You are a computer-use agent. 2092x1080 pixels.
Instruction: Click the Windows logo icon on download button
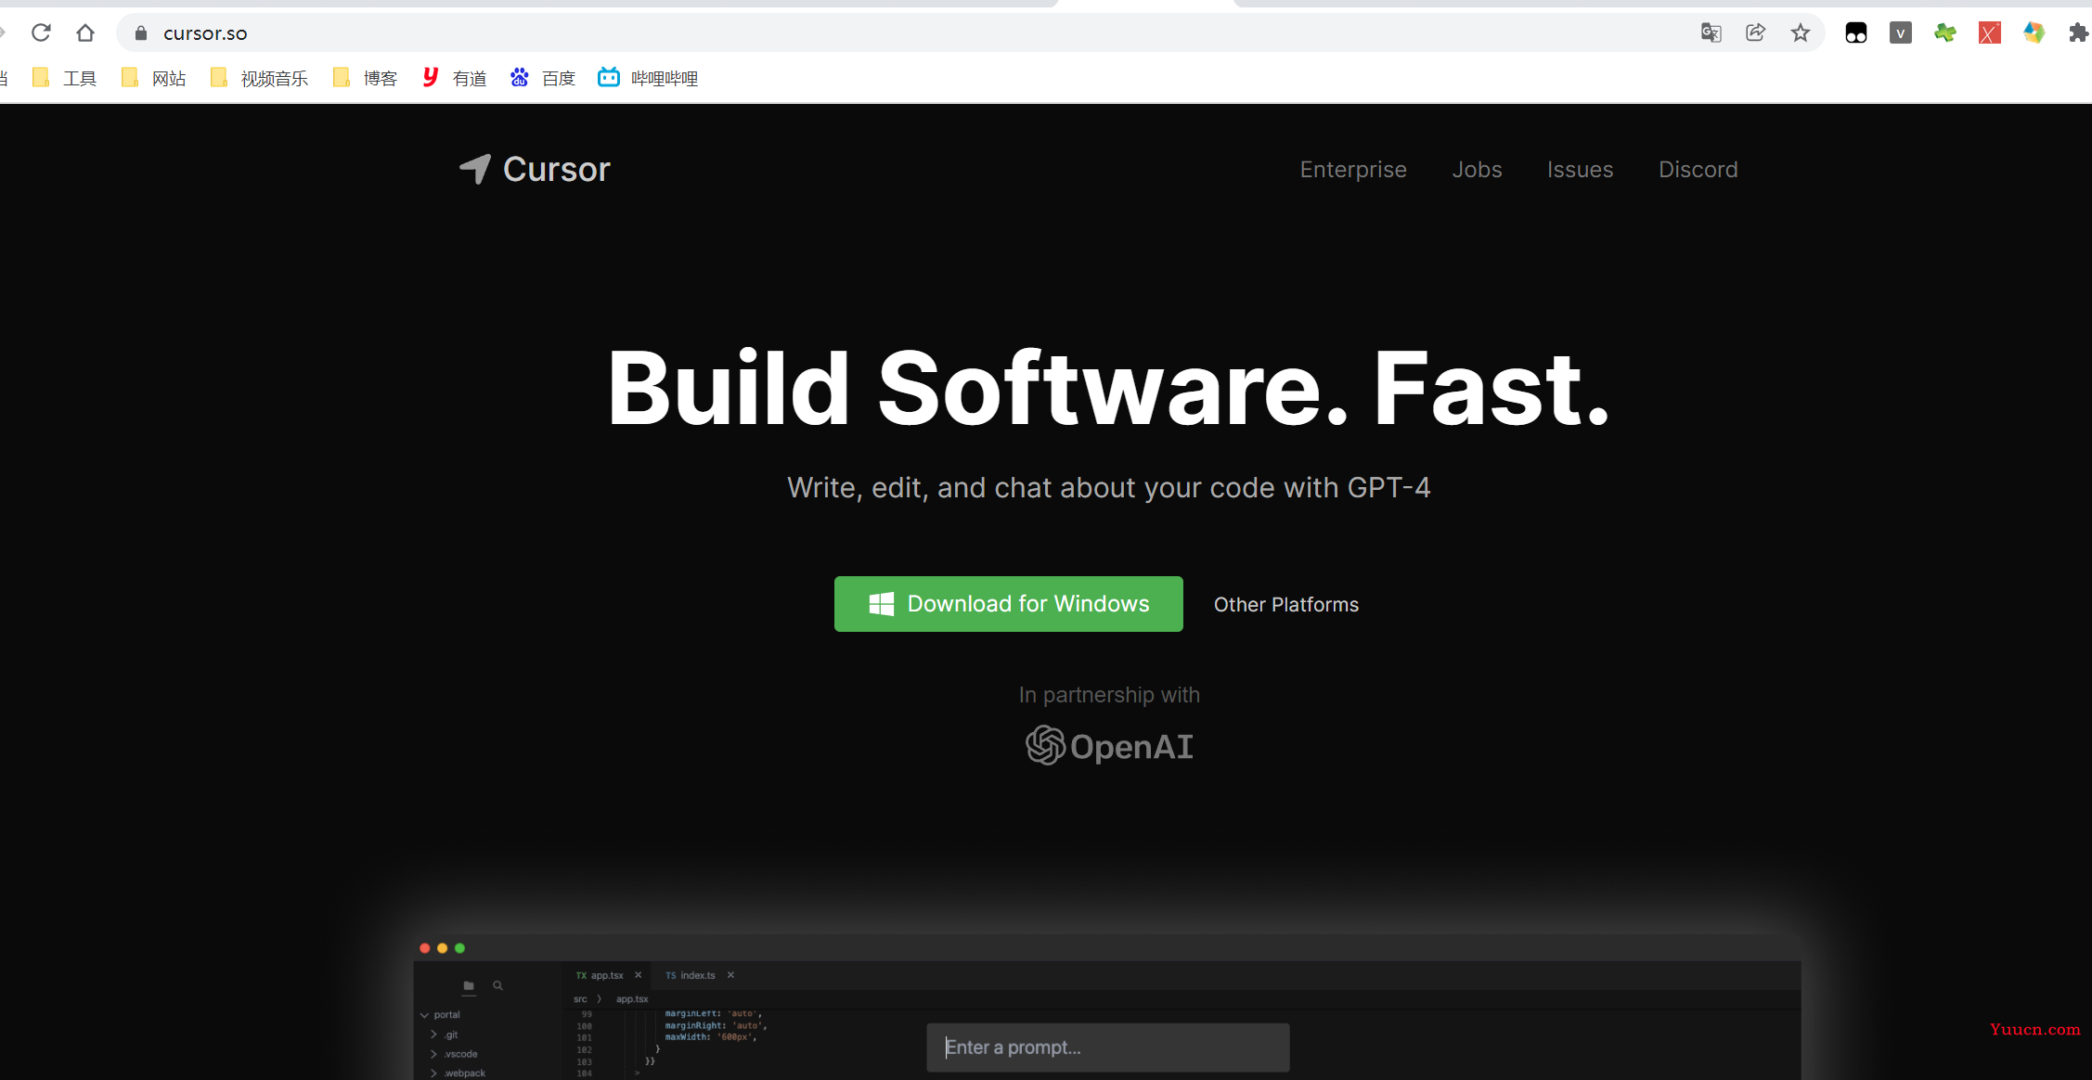(x=879, y=603)
